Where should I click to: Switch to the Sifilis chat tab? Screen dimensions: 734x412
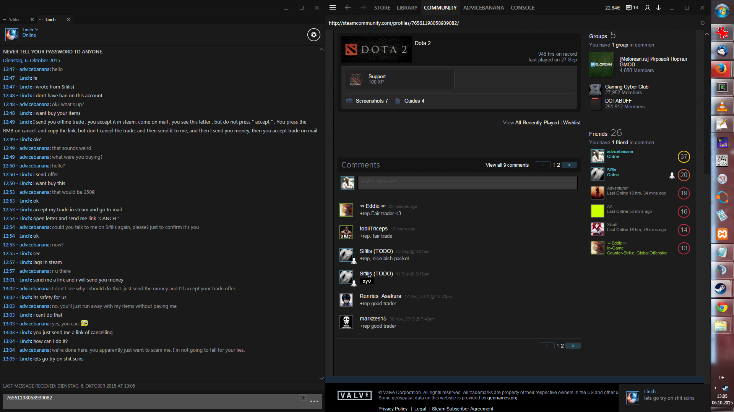point(14,19)
